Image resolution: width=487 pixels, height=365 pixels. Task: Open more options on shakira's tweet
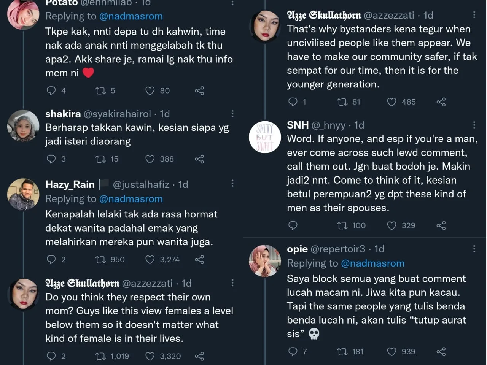point(232,114)
